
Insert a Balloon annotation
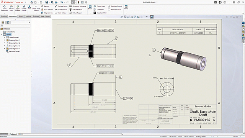(x=45, y=6)
